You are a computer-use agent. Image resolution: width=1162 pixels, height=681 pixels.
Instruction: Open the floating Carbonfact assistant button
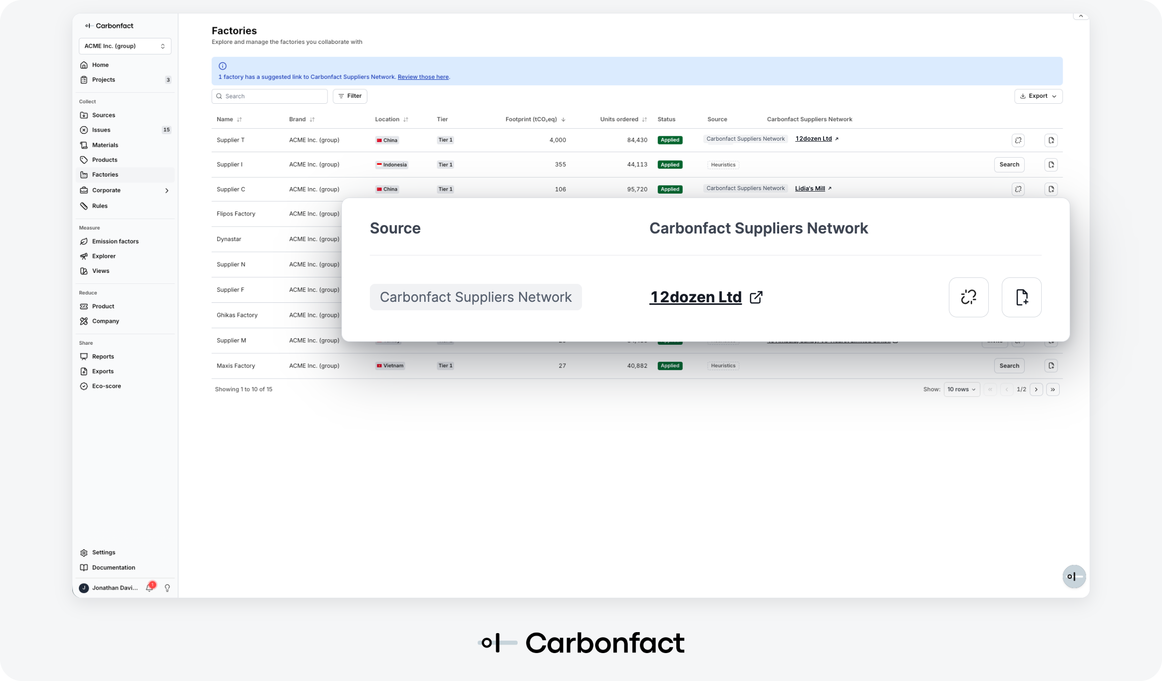[x=1074, y=577]
